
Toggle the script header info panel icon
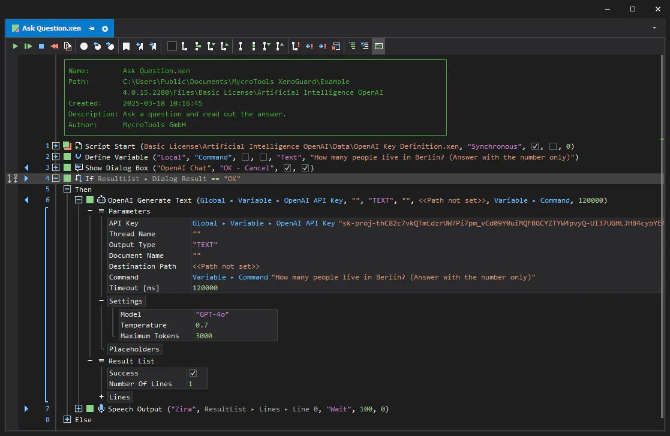tap(378, 46)
